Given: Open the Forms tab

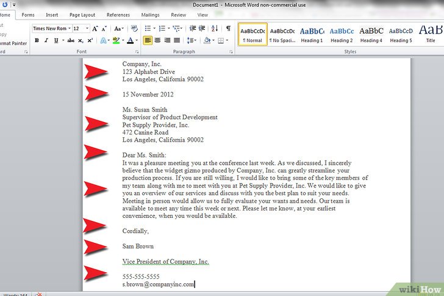Looking at the screenshot, I should click(x=28, y=15).
